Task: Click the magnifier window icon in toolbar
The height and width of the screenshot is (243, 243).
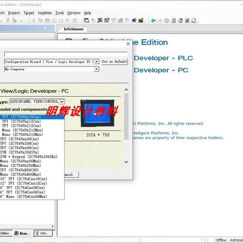Action: tap(100, 20)
